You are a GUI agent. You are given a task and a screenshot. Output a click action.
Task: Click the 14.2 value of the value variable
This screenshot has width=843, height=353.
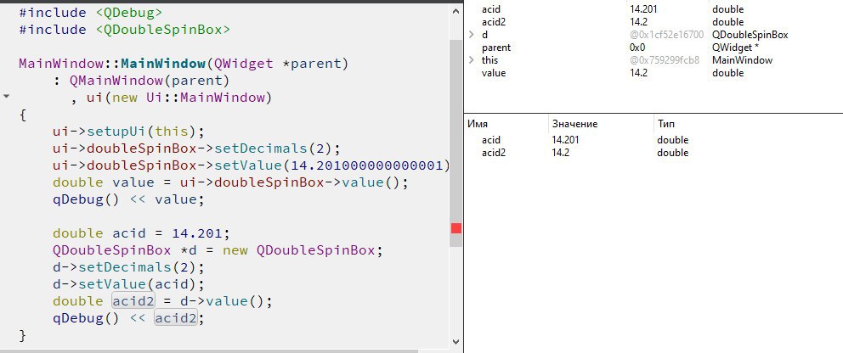point(638,73)
